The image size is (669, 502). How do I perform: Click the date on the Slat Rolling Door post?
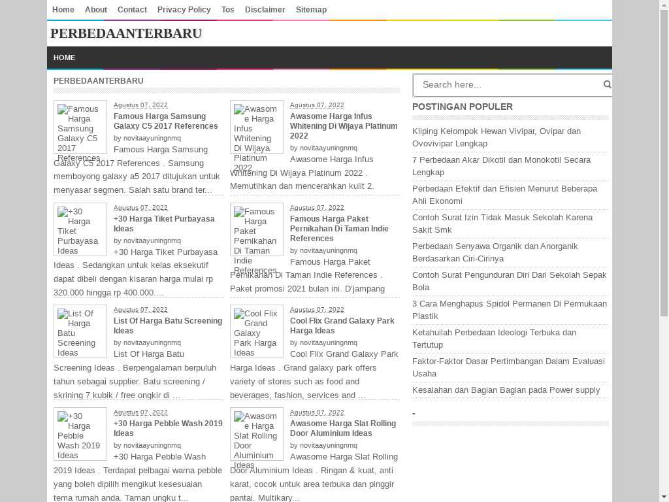coord(317,412)
